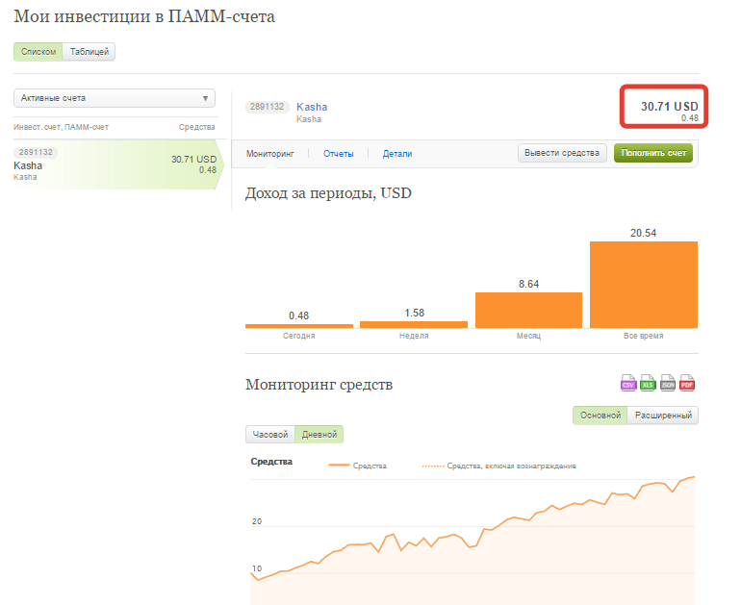
Task: Click the Мониторинг средств heading
Action: [319, 385]
